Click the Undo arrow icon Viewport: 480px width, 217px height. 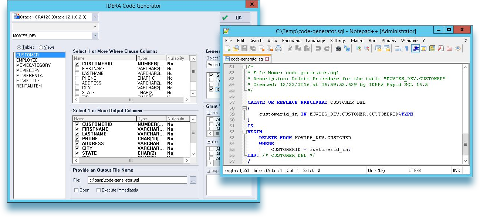(x=319, y=49)
